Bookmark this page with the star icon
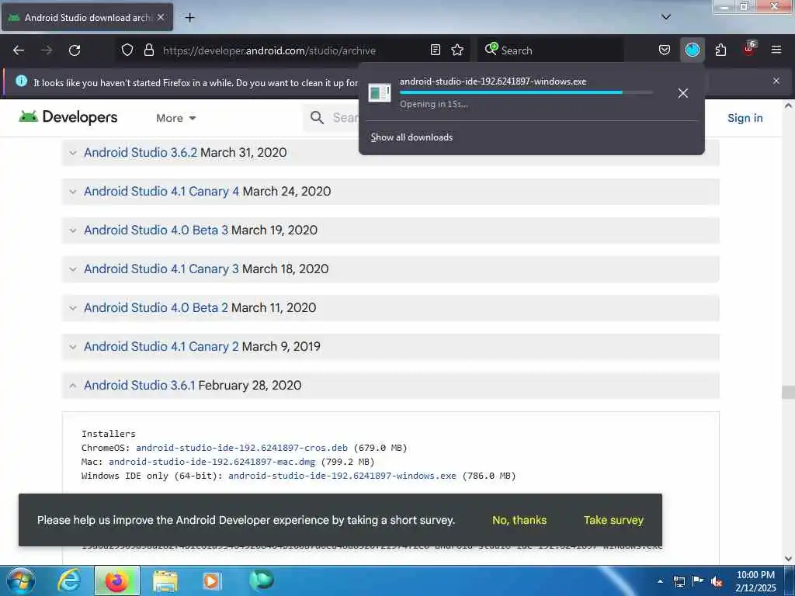The image size is (795, 596). 457,50
